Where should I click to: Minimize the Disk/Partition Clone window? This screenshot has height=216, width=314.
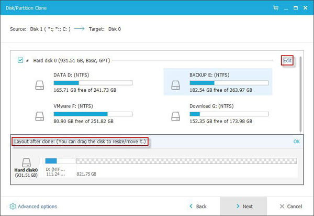286,9
